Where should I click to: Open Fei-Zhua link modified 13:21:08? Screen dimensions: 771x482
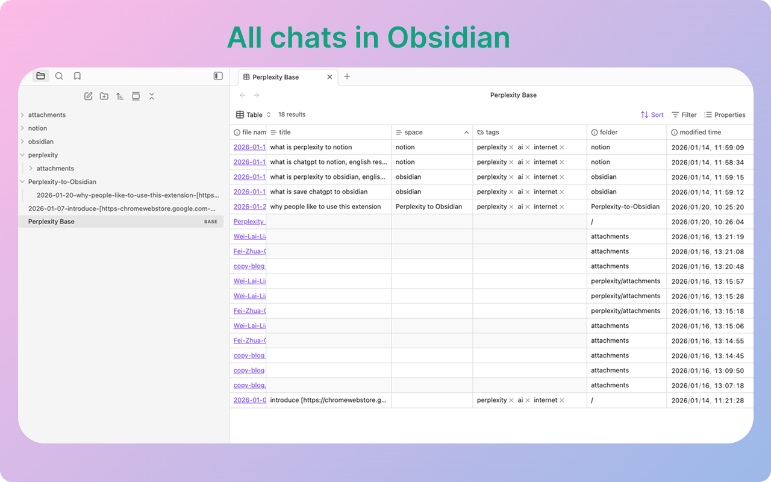tap(249, 251)
